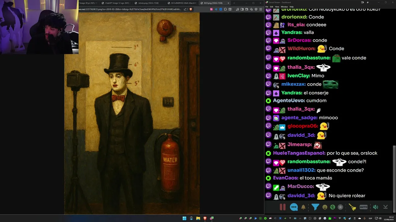Click the music note media control icon

click(x=237, y=9)
